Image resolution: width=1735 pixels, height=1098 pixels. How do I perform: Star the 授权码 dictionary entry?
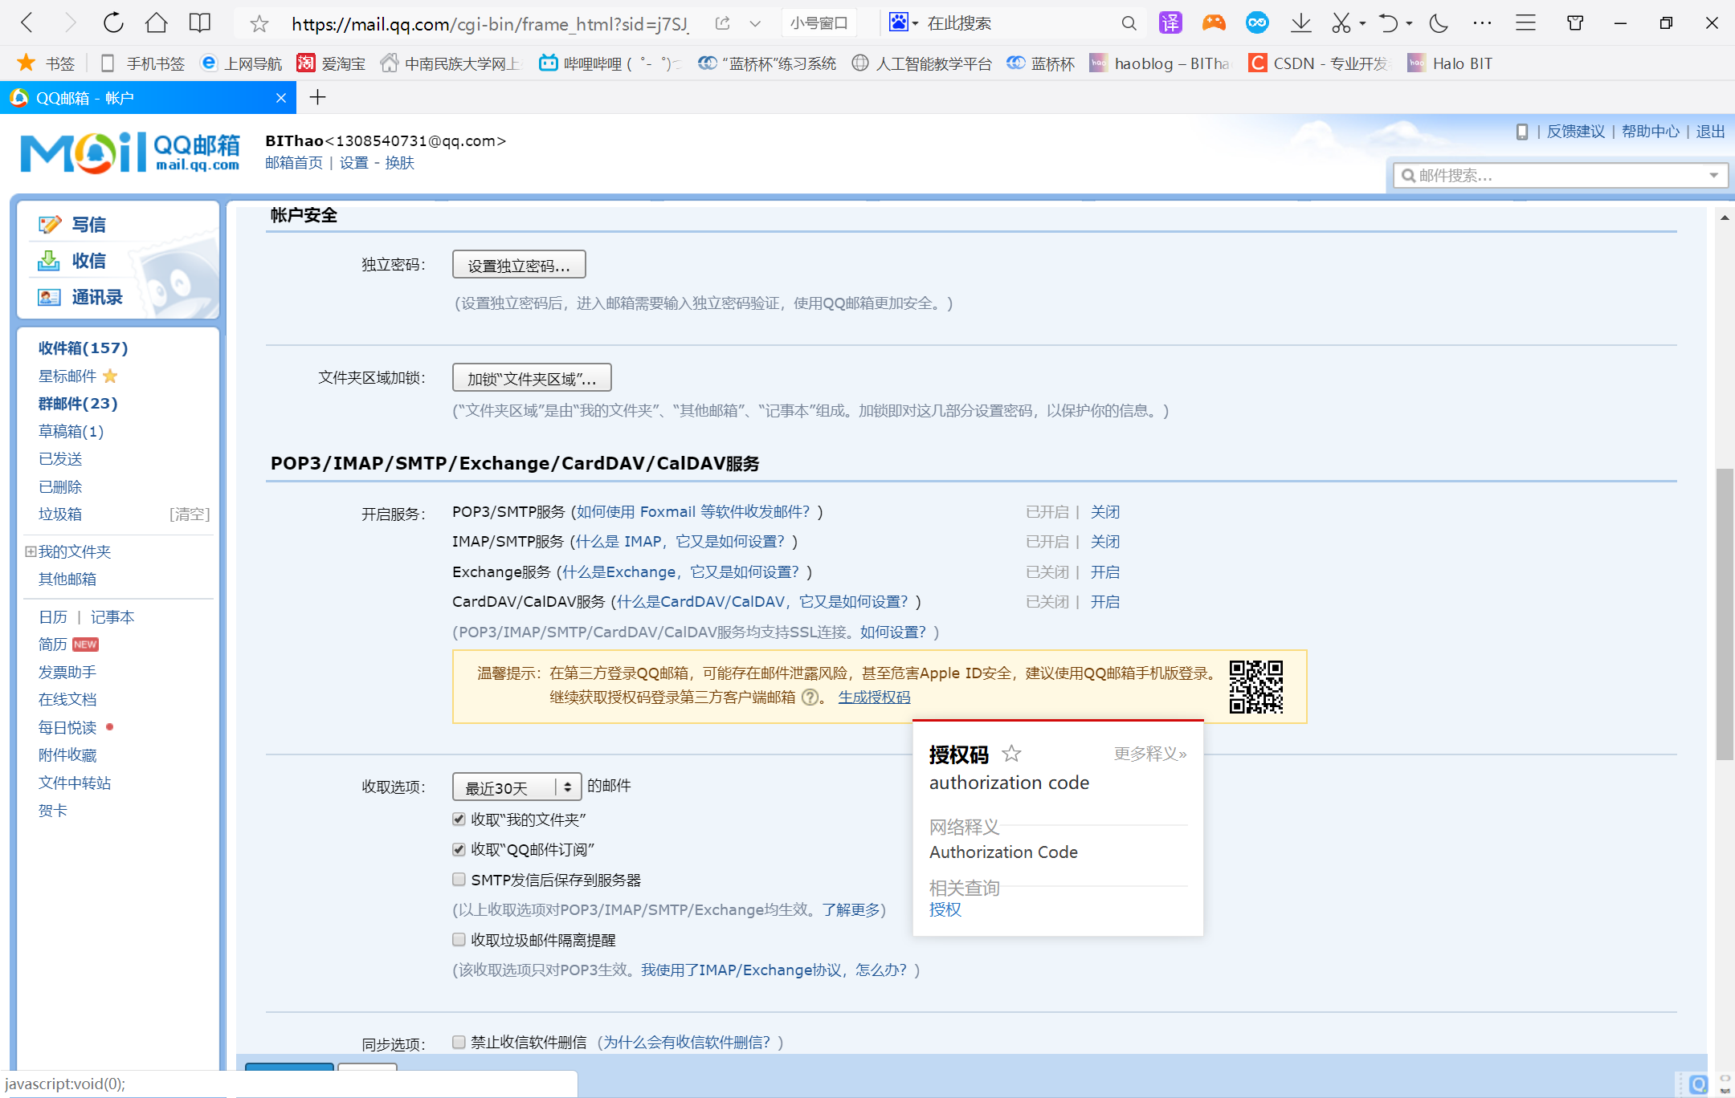tap(1011, 754)
